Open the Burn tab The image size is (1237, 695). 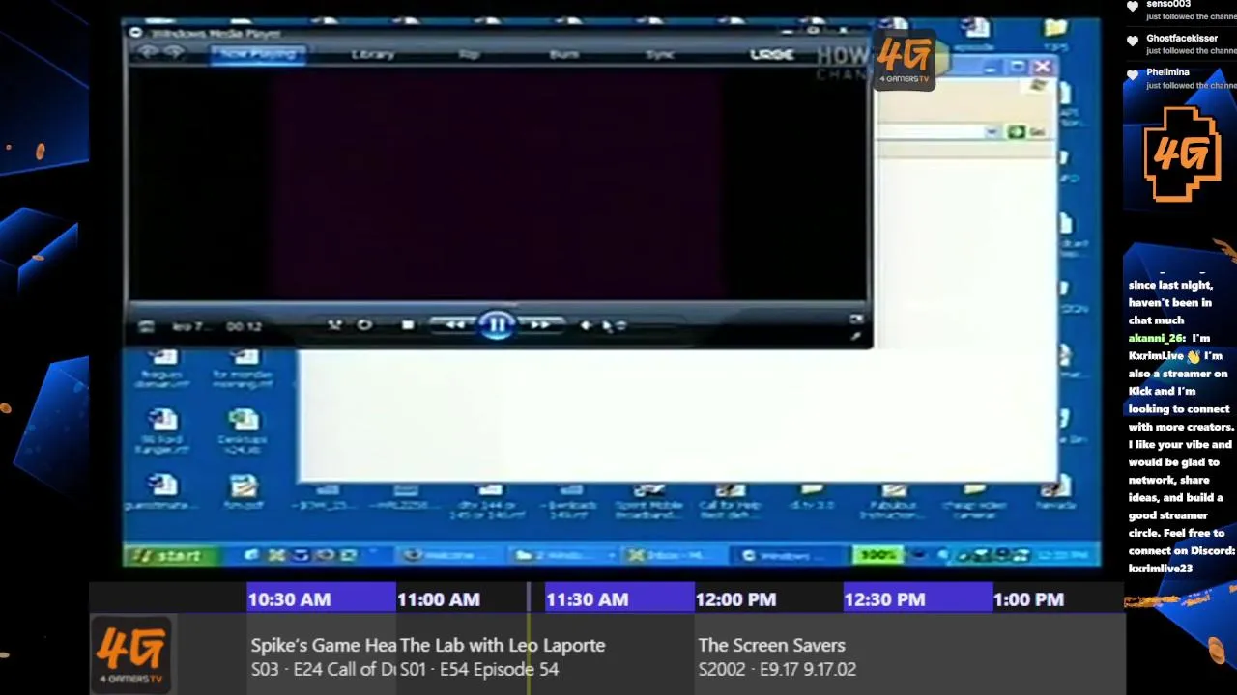tap(564, 54)
